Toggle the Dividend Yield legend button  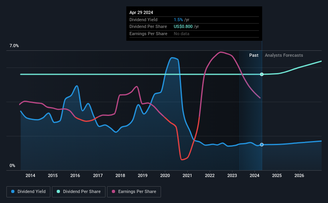pos(28,192)
